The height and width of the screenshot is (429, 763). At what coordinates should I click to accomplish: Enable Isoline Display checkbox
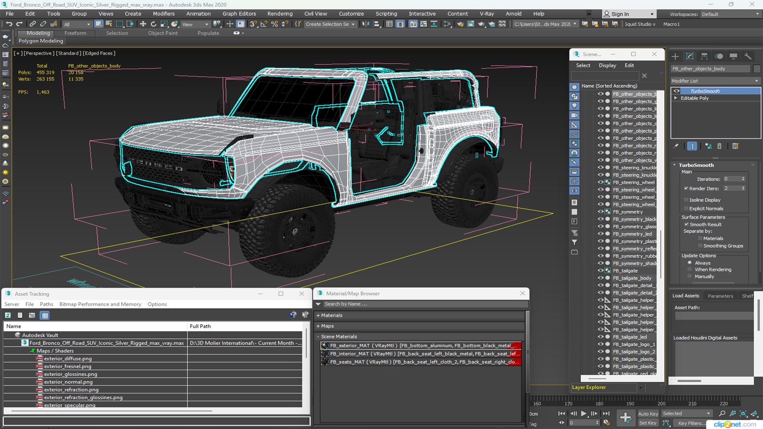(x=686, y=200)
